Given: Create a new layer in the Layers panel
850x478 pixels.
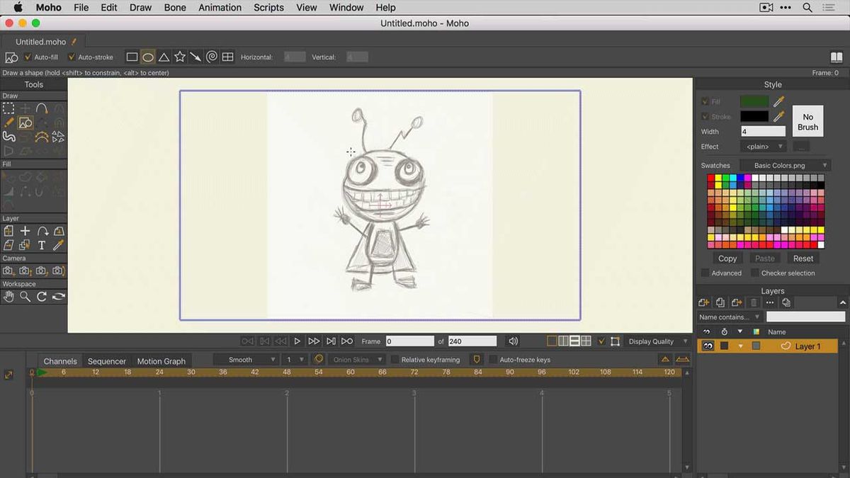Looking at the screenshot, I should [703, 302].
